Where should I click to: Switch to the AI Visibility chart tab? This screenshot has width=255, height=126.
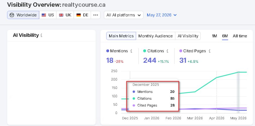click(x=188, y=36)
